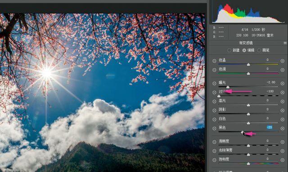Screen dimensions: 288x172
Task: Open the 渐变滤镜 panel menu icon
Action: coord(285,43)
